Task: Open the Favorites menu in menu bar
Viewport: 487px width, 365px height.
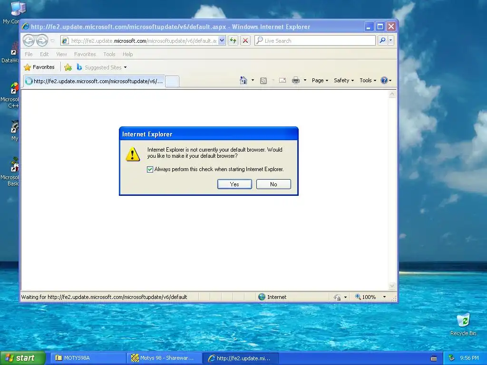Action: point(85,54)
